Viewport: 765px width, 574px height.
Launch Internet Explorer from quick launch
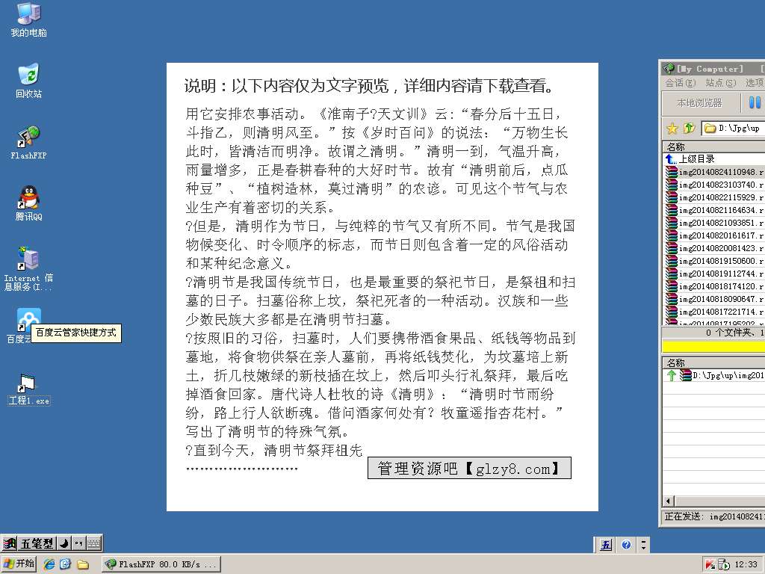tap(49, 564)
